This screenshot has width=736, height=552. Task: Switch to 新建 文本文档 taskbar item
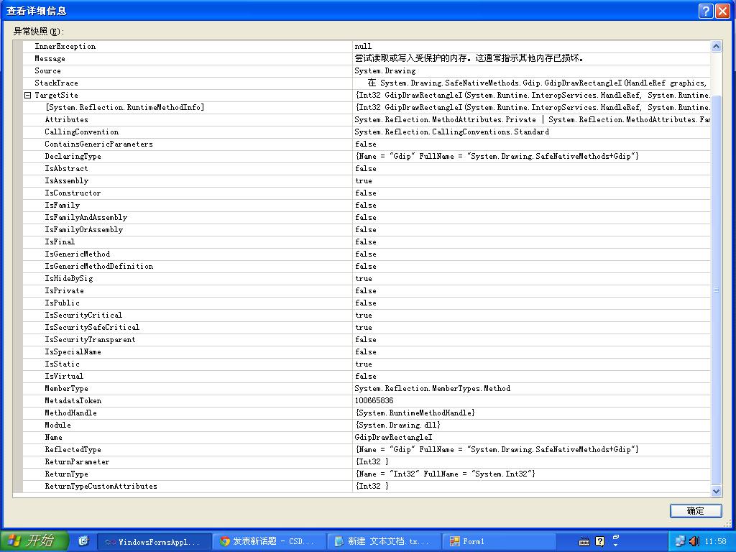coord(383,542)
